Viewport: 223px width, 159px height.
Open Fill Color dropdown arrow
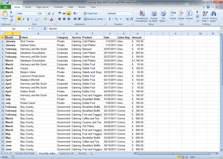[x=48, y=19]
